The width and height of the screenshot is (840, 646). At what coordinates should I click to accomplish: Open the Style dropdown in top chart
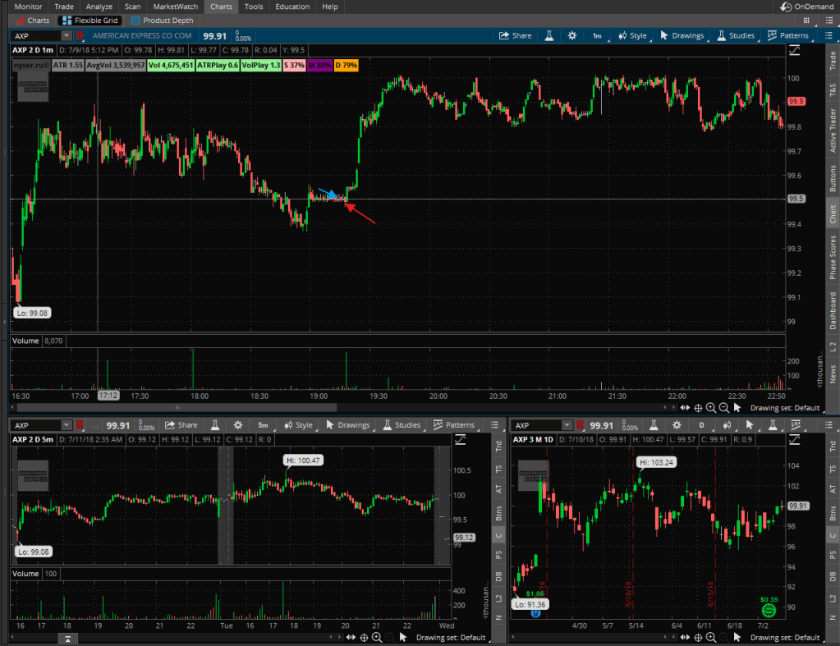click(631, 36)
